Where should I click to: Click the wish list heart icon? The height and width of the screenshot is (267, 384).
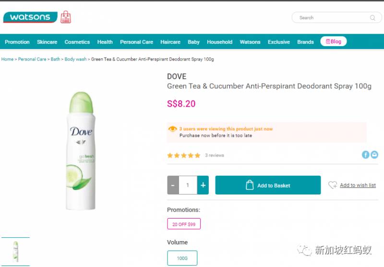coord(333,185)
